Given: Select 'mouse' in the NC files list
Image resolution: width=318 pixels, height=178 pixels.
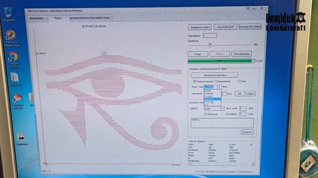Looking at the screenshot, I should 212,155.
